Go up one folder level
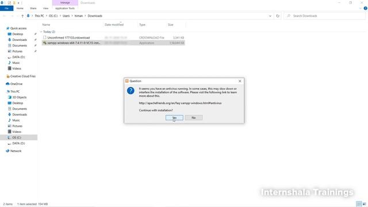The height and width of the screenshot is (207, 368). [x=22, y=16]
